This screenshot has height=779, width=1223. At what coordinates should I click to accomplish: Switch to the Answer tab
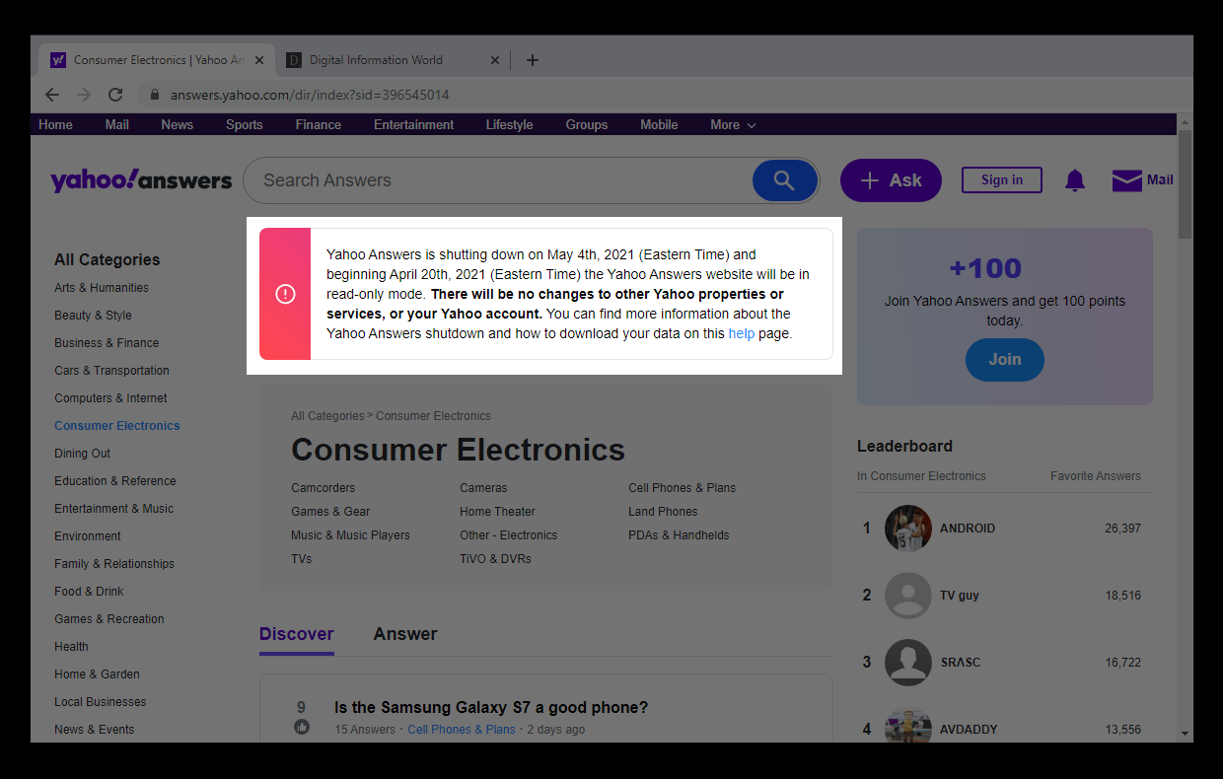[405, 634]
